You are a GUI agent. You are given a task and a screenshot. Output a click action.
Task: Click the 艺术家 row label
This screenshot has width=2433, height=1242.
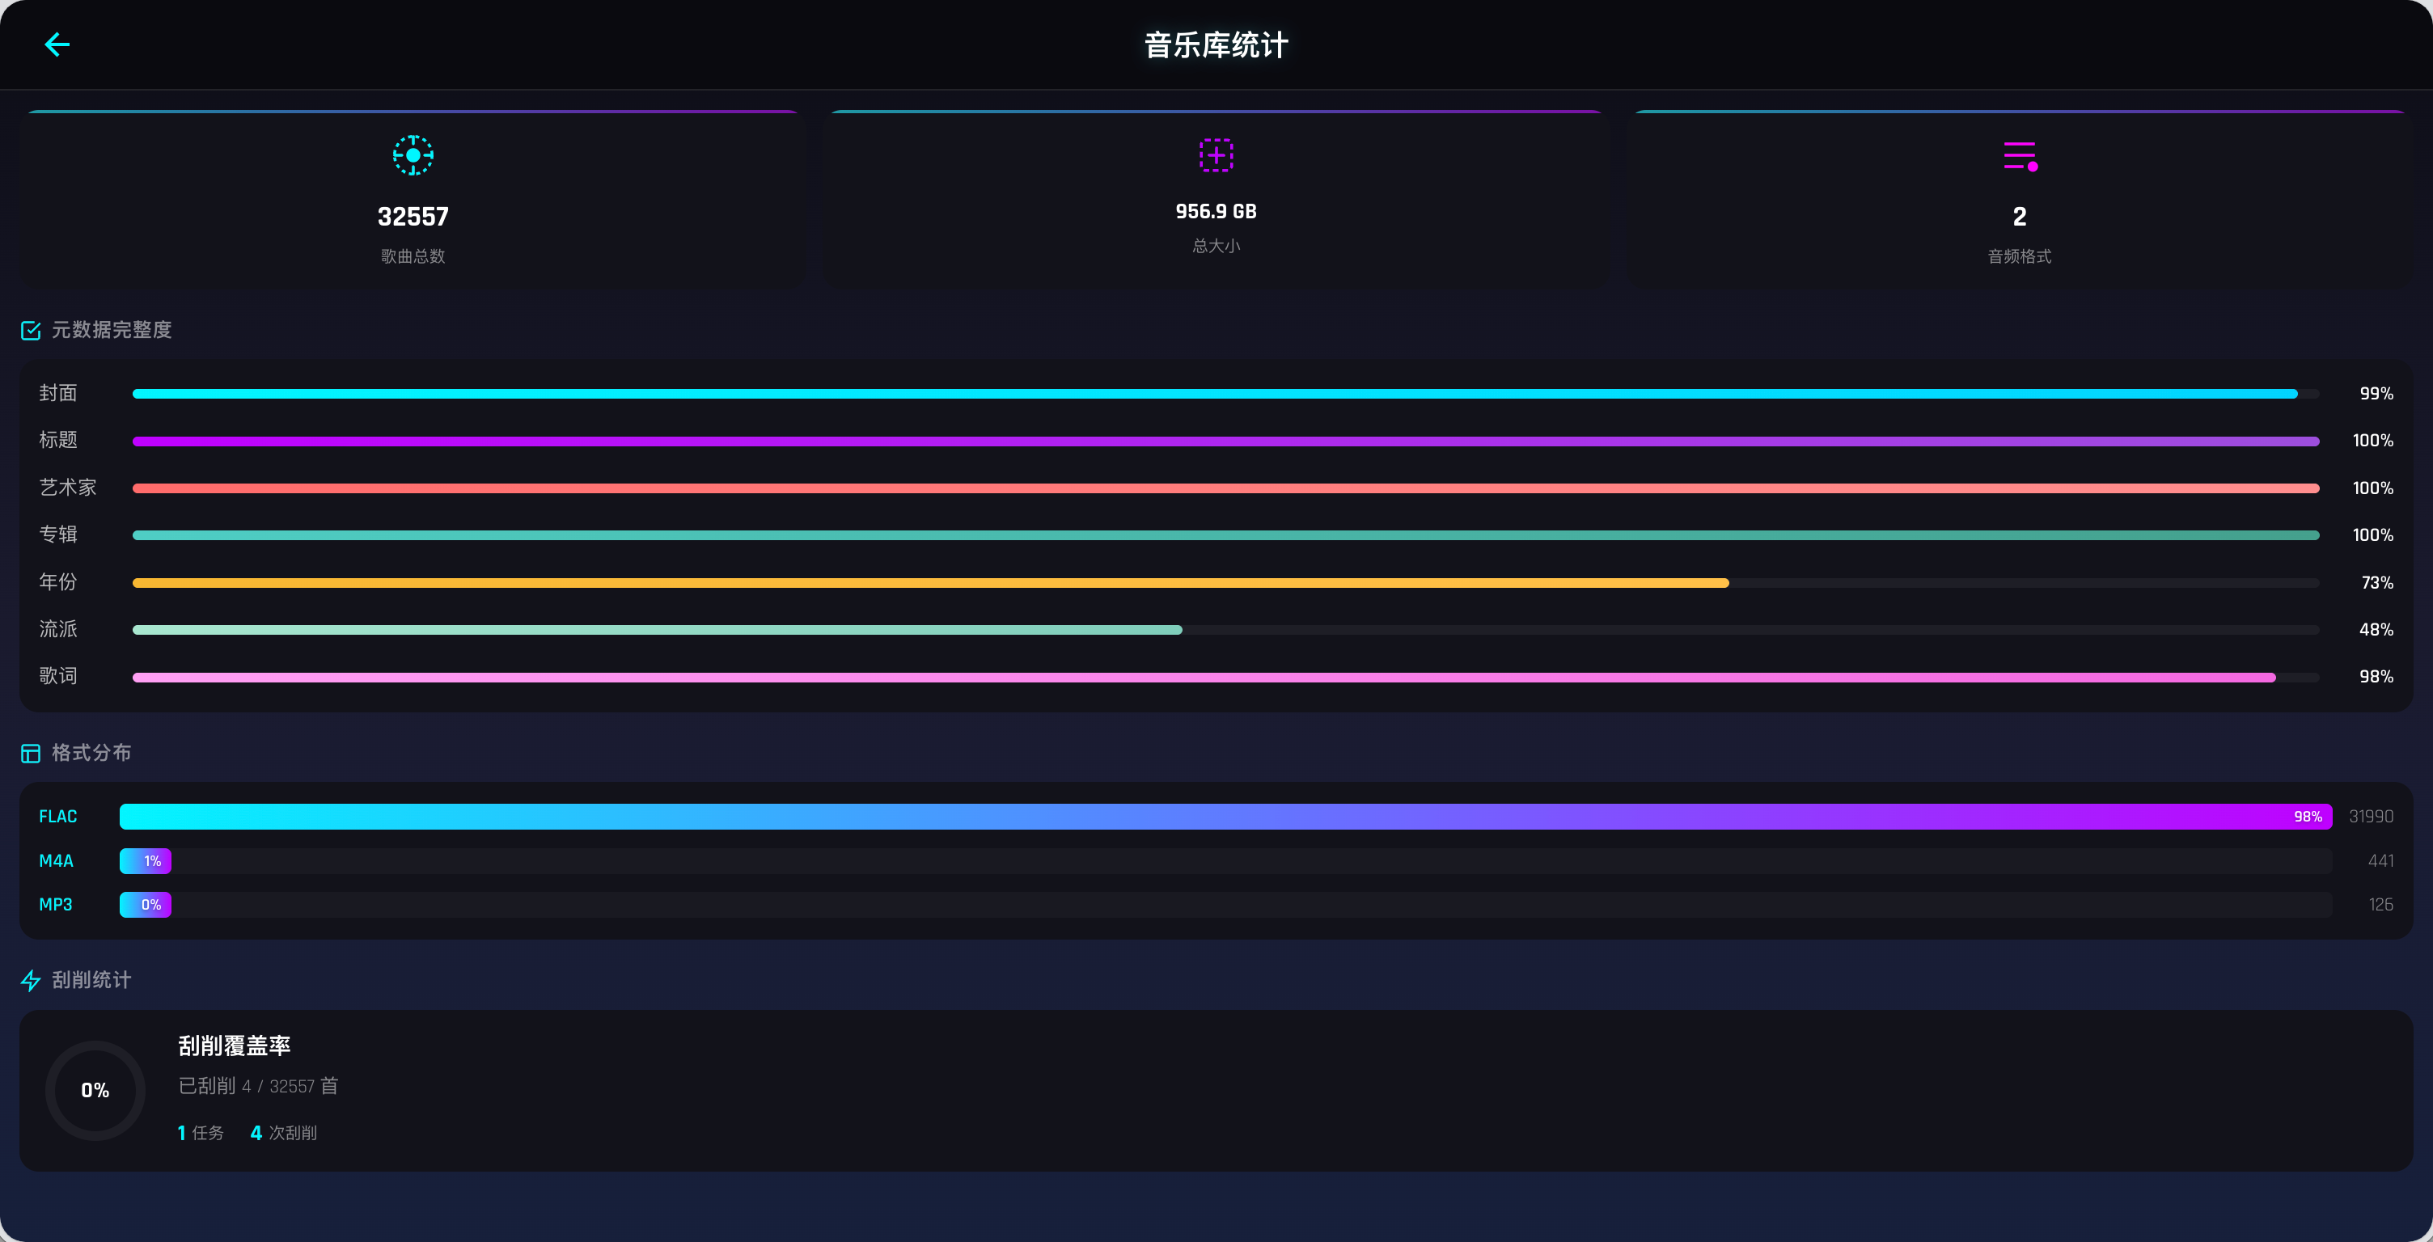(x=68, y=488)
